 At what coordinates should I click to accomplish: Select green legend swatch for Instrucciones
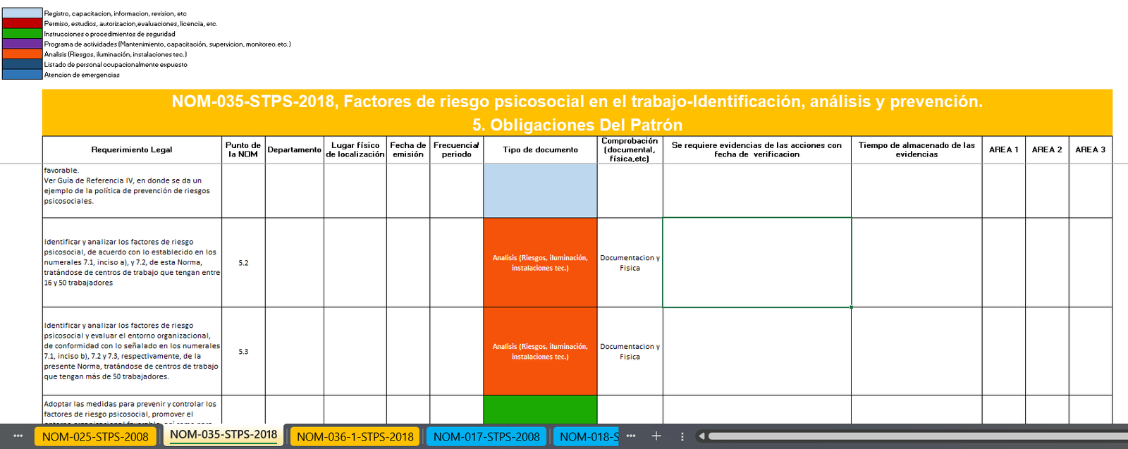pos(22,34)
